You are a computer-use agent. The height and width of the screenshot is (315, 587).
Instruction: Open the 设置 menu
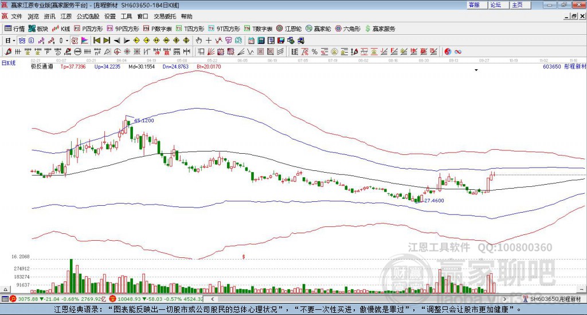coord(110,17)
